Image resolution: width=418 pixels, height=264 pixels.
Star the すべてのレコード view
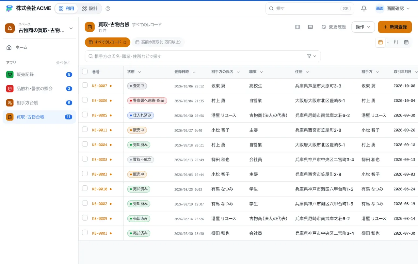[x=124, y=42]
